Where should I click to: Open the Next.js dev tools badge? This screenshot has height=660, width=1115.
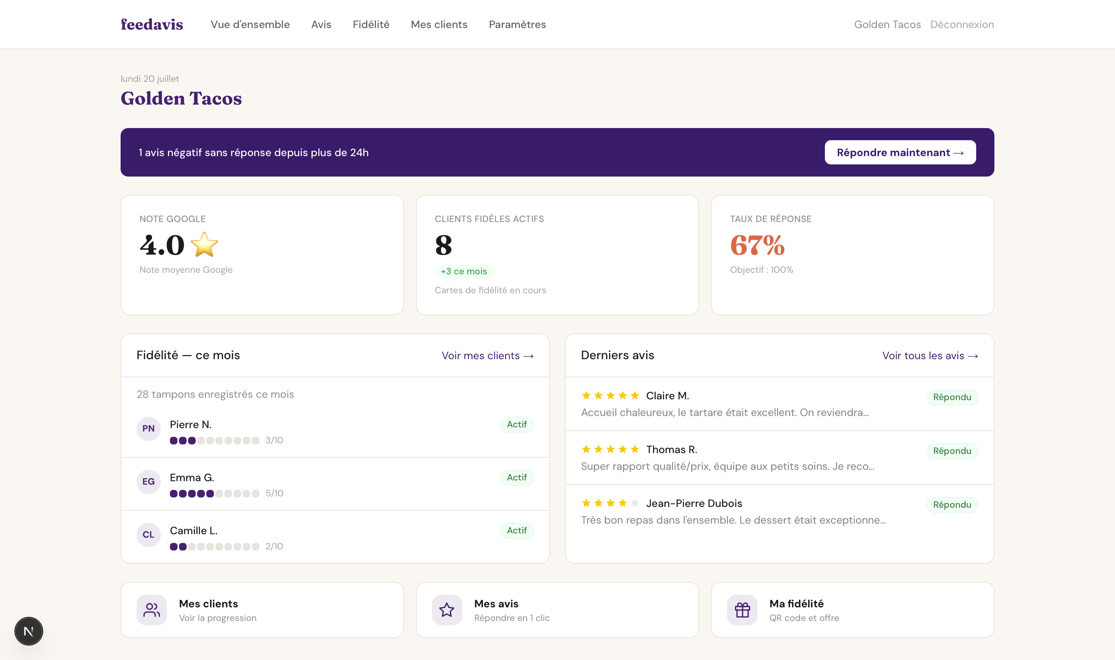pyautogui.click(x=28, y=631)
